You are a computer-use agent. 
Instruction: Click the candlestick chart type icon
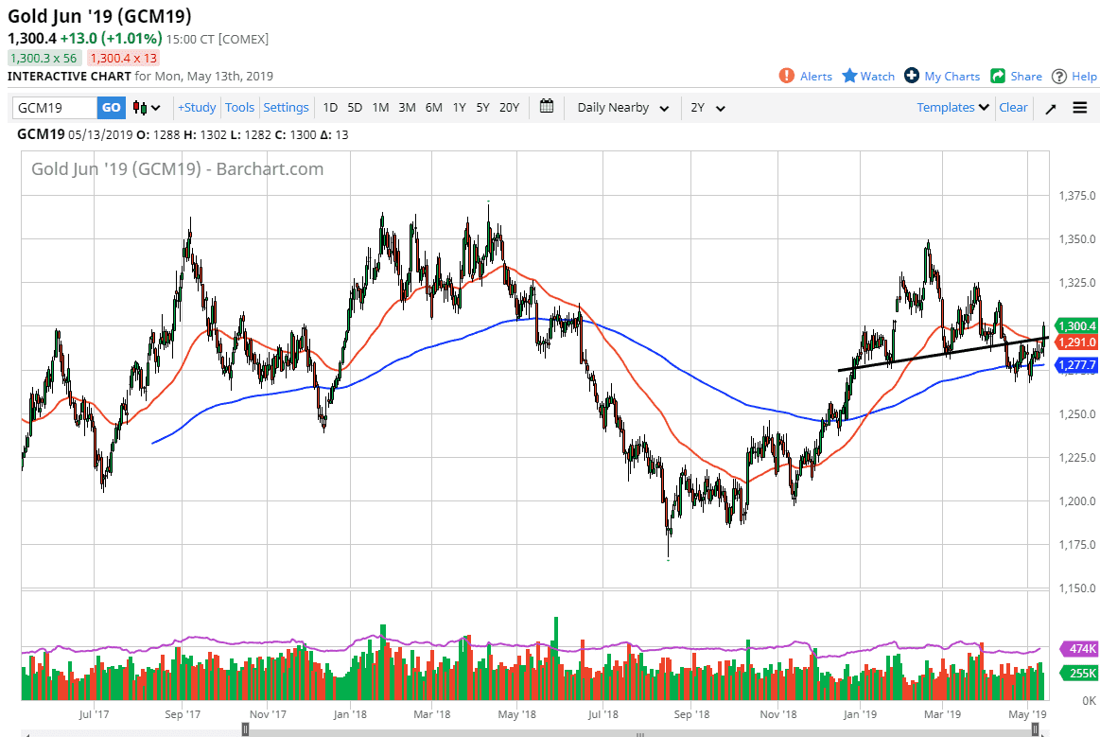[x=140, y=108]
